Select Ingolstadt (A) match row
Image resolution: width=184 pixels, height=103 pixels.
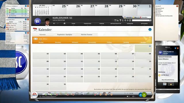pos(17,29)
